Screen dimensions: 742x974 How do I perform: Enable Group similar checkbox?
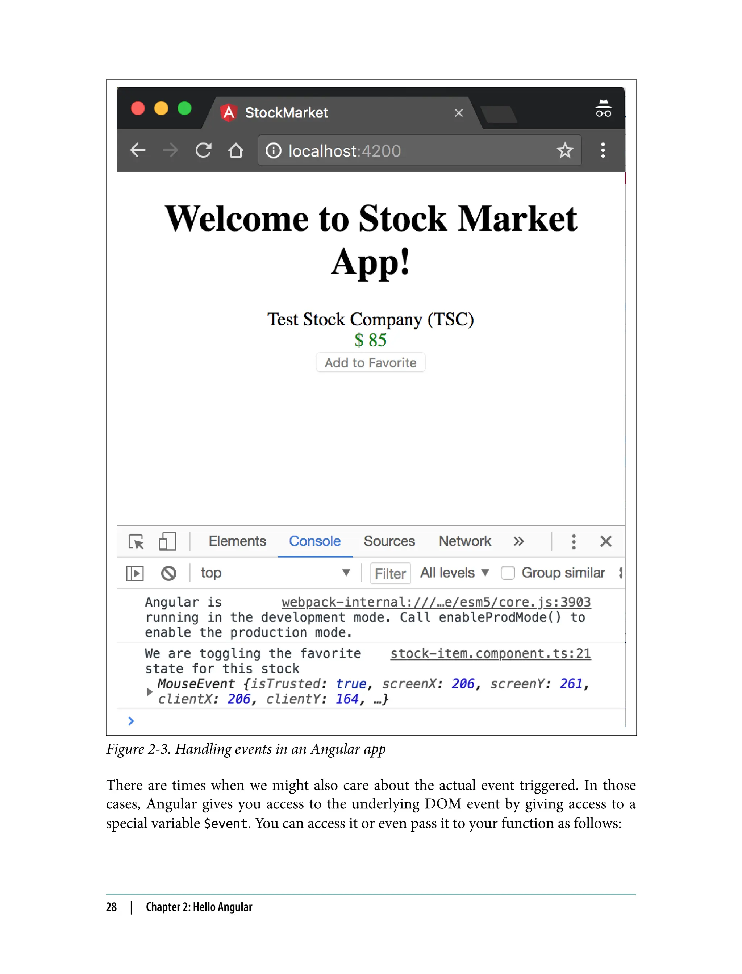508,573
